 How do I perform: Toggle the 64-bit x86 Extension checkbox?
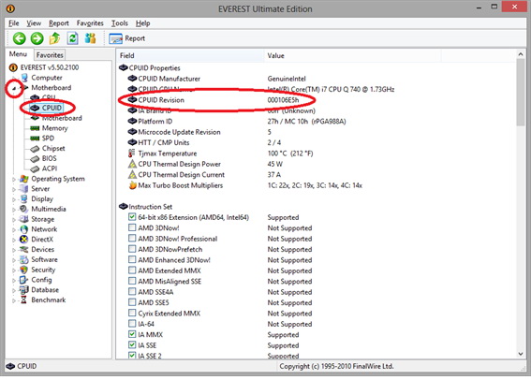[132, 217]
